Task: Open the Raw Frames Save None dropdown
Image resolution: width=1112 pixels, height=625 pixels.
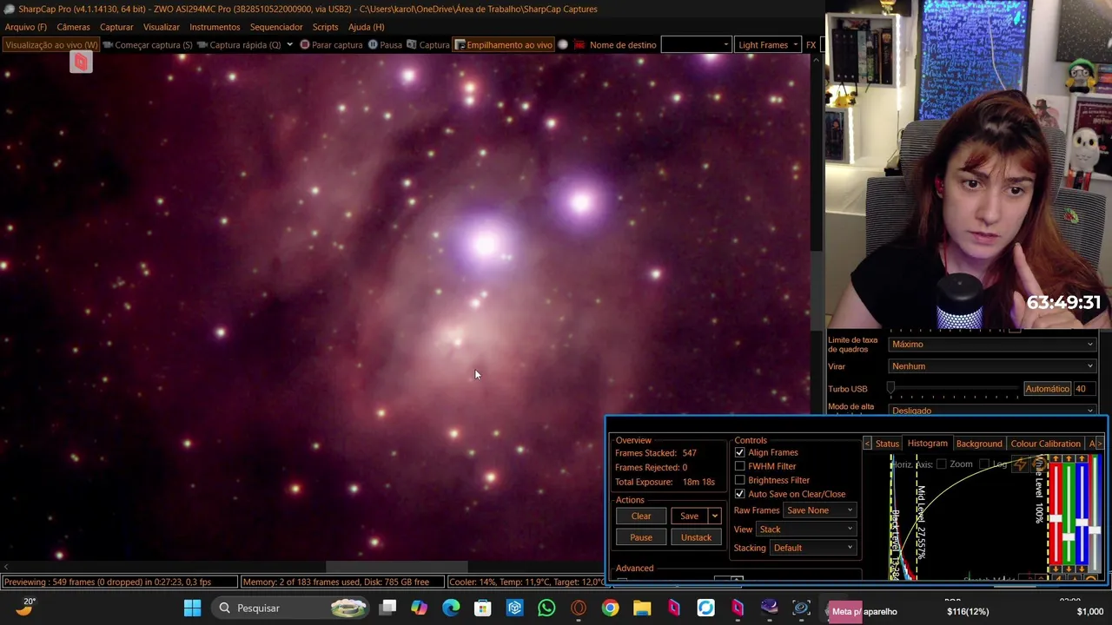Action: (820, 510)
